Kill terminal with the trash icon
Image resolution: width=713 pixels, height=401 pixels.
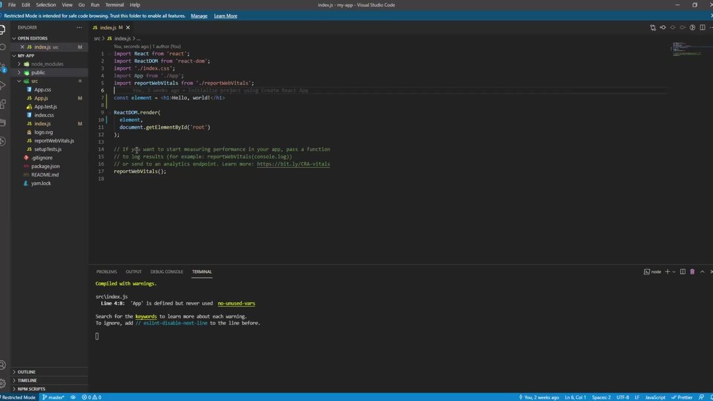[692, 272]
